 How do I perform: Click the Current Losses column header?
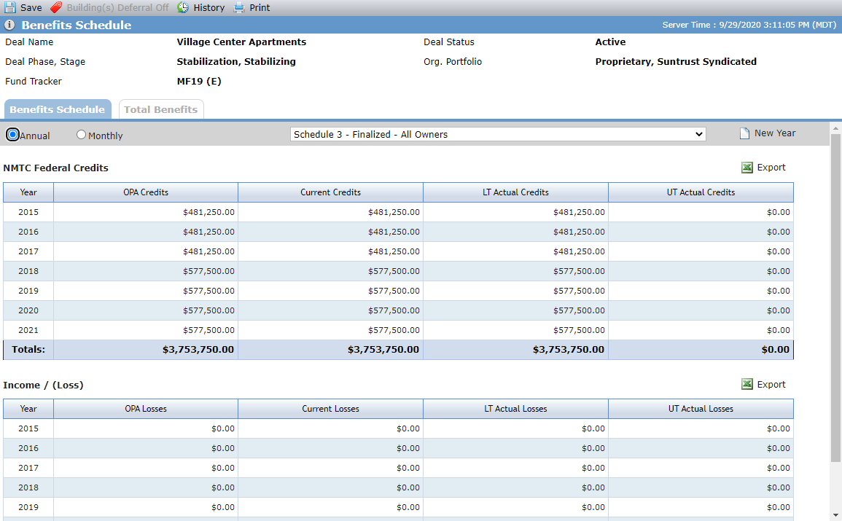330,409
